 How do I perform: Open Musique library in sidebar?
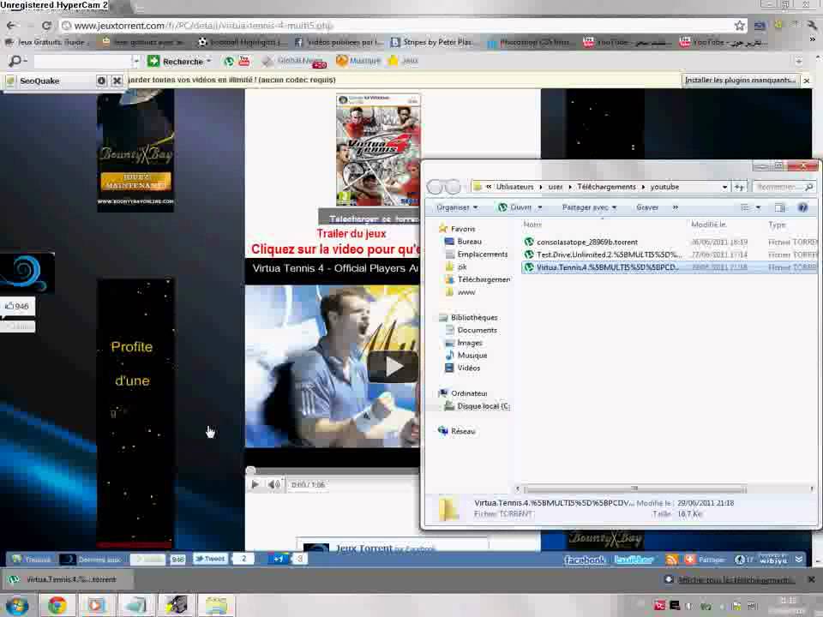pos(472,355)
